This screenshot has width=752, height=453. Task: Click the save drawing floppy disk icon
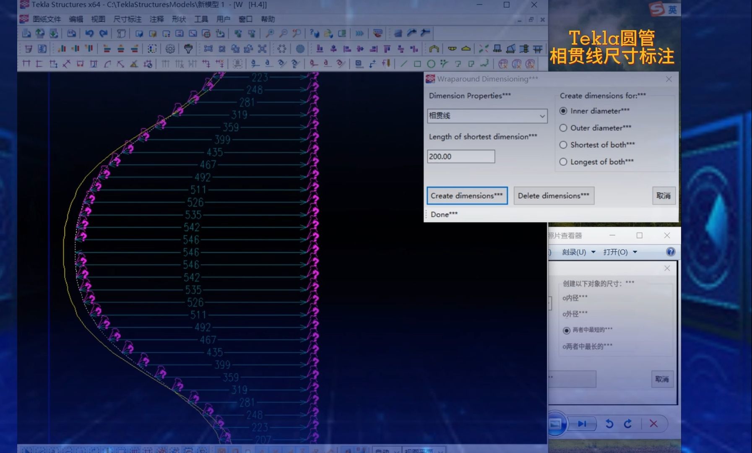pos(72,33)
